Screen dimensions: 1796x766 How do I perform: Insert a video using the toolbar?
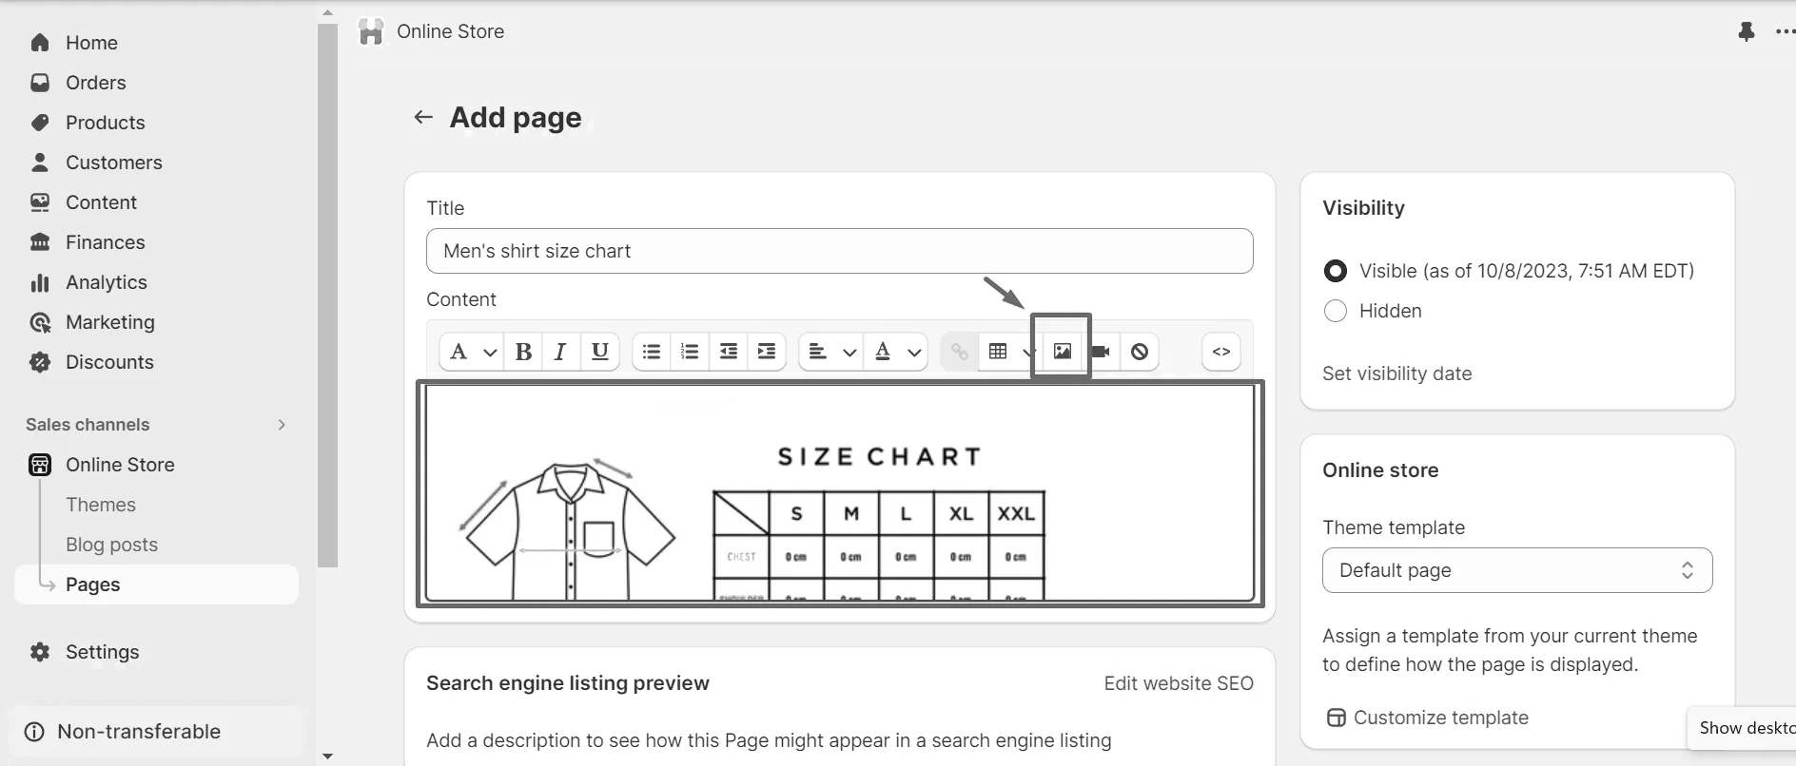point(1100,351)
